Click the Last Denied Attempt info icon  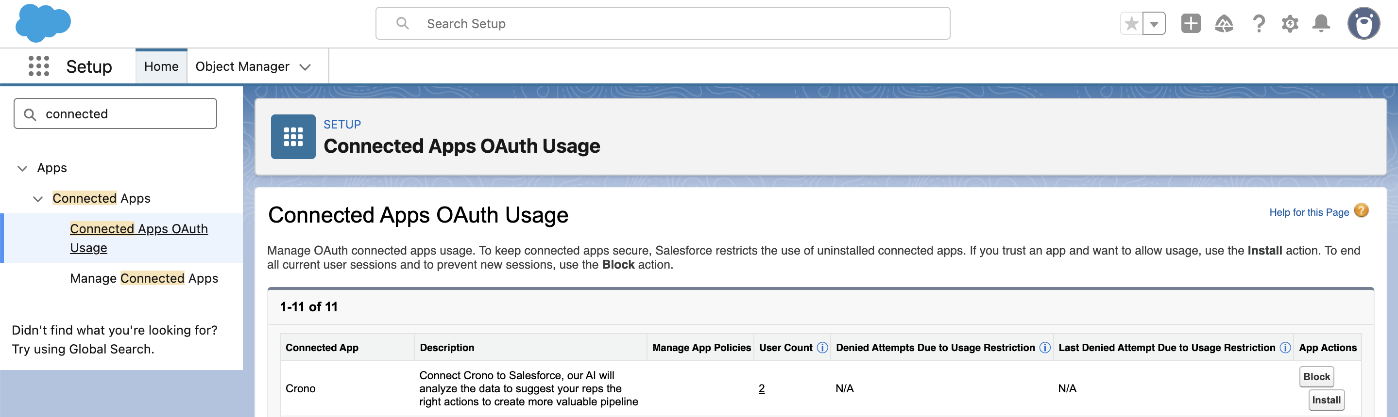coord(1285,348)
